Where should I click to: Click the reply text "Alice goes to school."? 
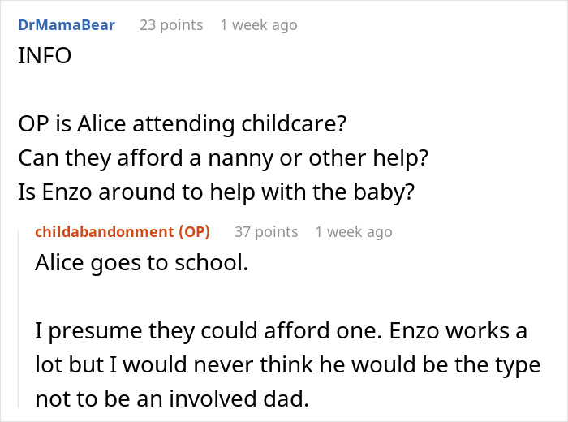[141, 264]
